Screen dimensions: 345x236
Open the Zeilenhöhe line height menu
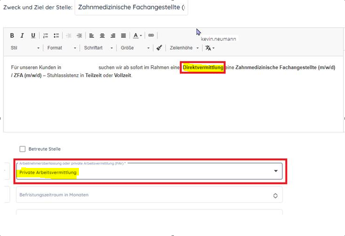point(184,48)
